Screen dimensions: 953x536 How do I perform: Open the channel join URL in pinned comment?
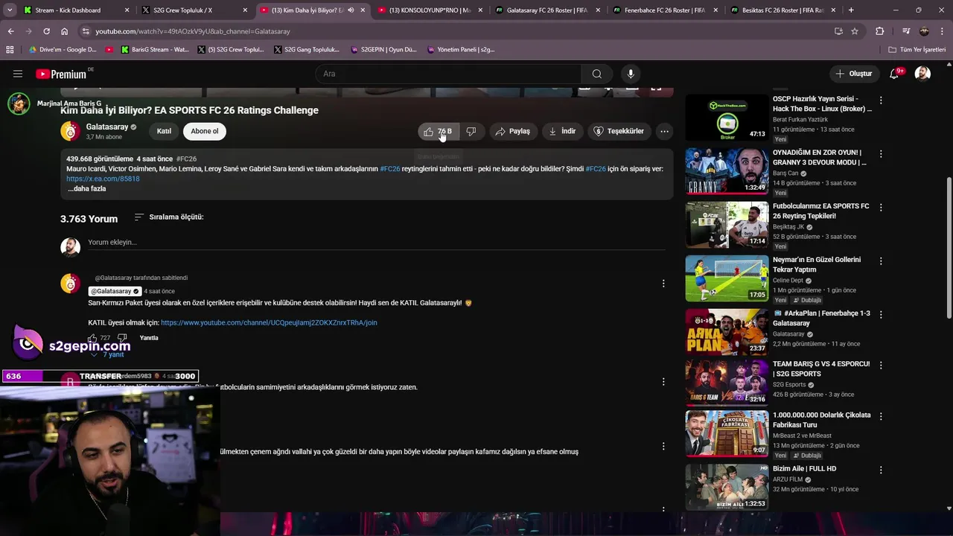[x=269, y=322]
